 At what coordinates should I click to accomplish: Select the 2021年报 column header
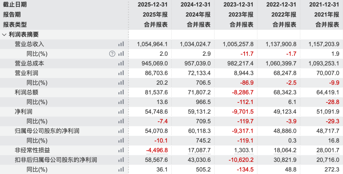(326, 15)
